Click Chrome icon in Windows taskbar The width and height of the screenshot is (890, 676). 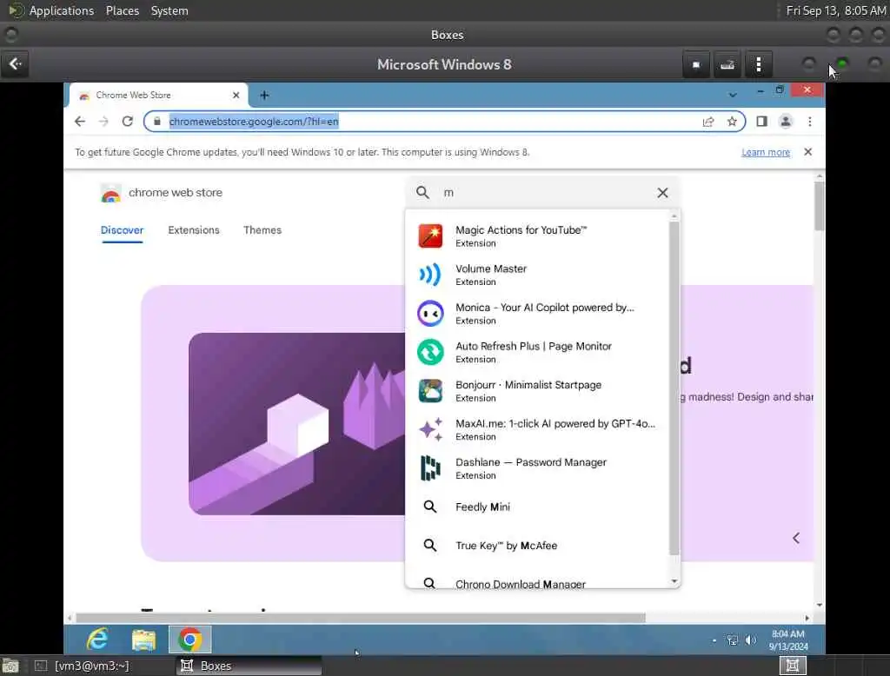click(x=190, y=640)
